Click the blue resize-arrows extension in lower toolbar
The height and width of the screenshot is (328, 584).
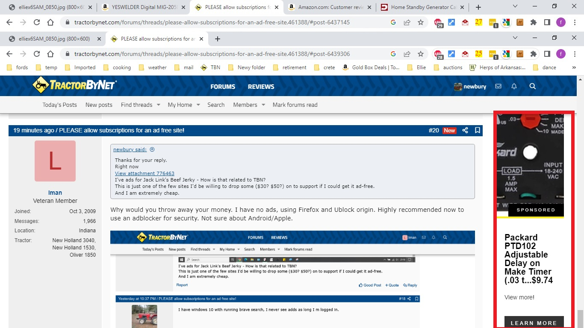(x=451, y=54)
